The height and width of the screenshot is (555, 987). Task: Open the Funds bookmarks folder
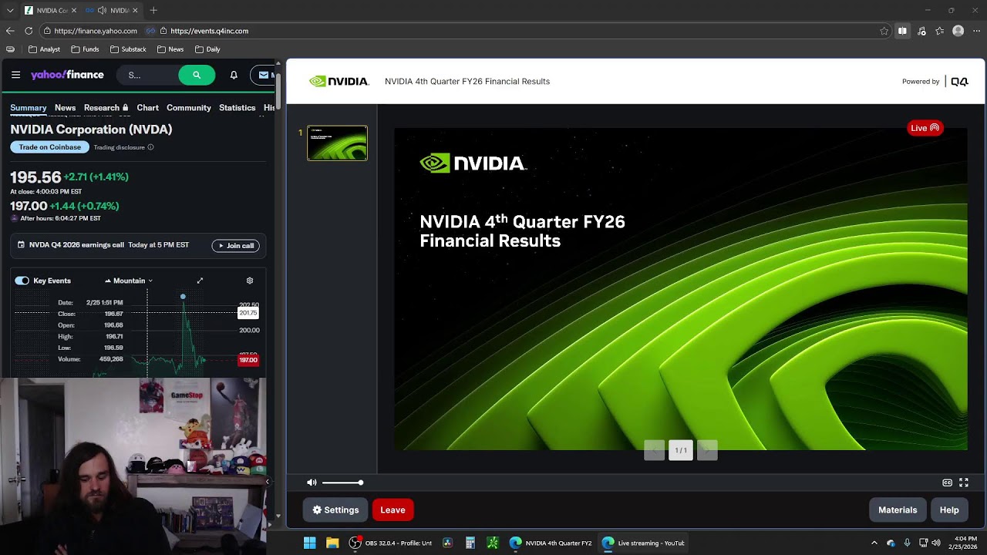[x=85, y=49]
